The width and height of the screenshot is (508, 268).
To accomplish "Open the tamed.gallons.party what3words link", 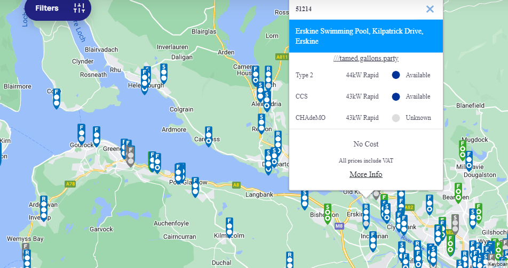I will pyautogui.click(x=366, y=59).
